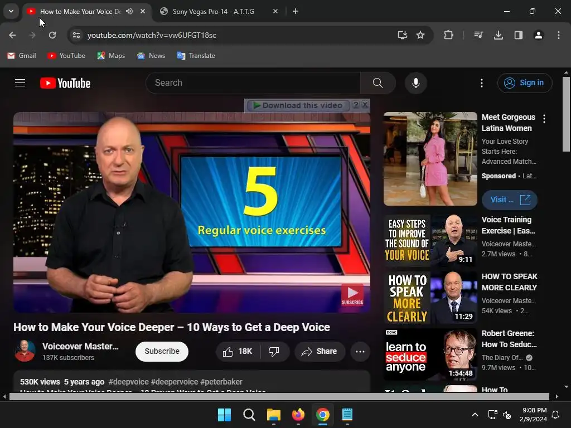Open File Explorer from taskbar
The image size is (571, 428).
click(273, 415)
